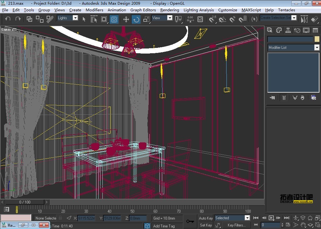Select the Truck Camera hand tool
This screenshot has width=321, height=229.
tap(303, 225)
